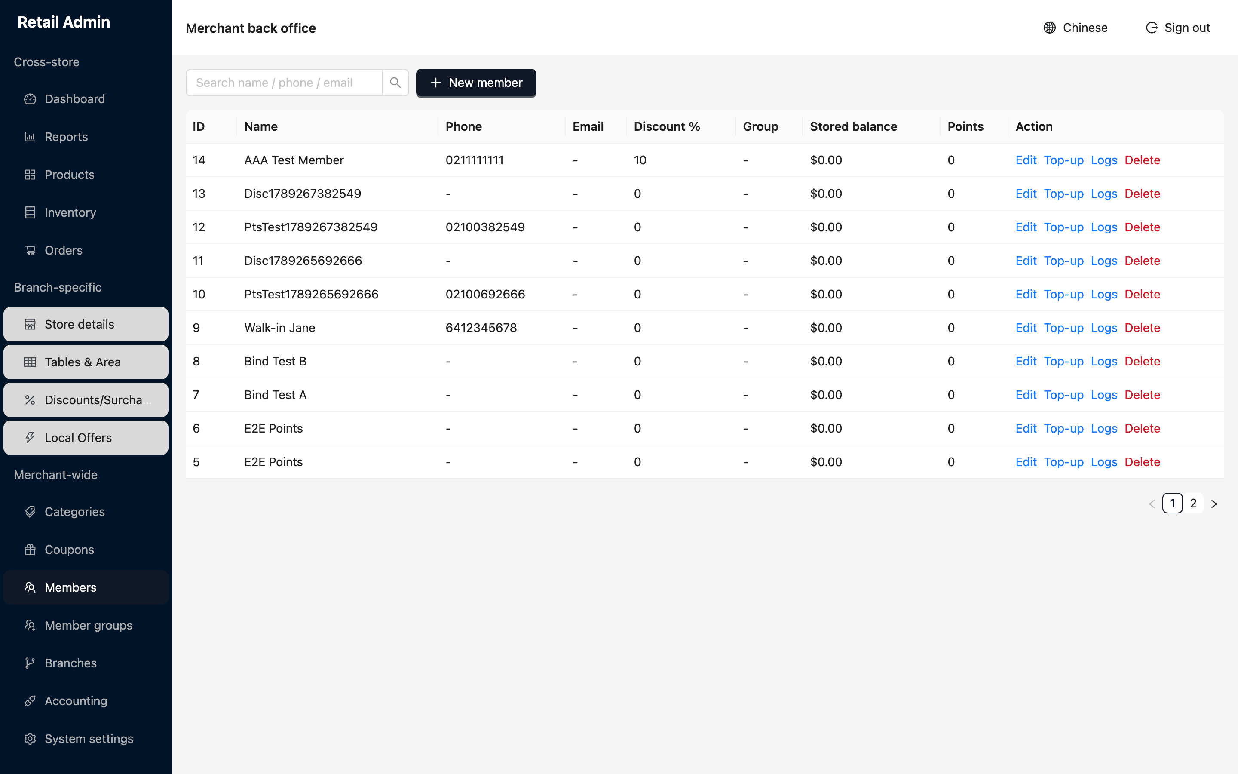Click the globe icon beside Chinese

coord(1050,28)
